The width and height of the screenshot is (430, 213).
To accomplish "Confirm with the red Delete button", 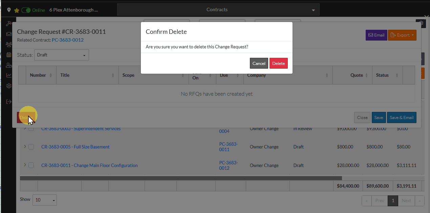I will (x=278, y=63).
